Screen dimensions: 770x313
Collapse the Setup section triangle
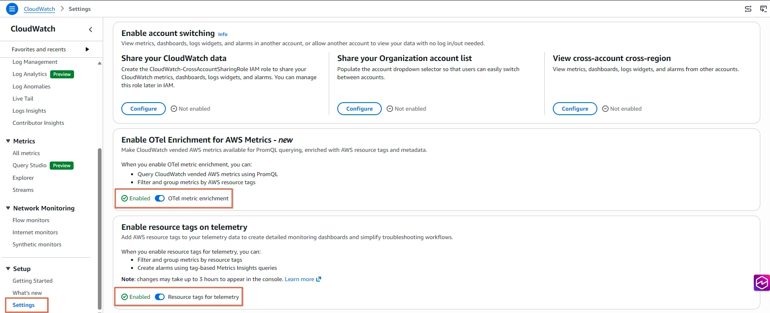click(8, 269)
